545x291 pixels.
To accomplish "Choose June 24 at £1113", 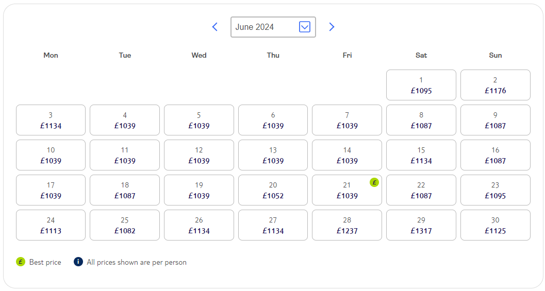I will [51, 225].
